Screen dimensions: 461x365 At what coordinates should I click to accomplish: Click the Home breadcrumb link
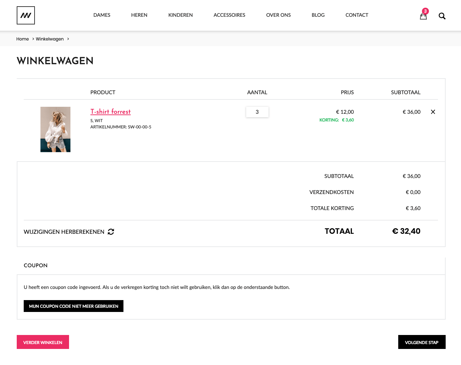tap(23, 39)
